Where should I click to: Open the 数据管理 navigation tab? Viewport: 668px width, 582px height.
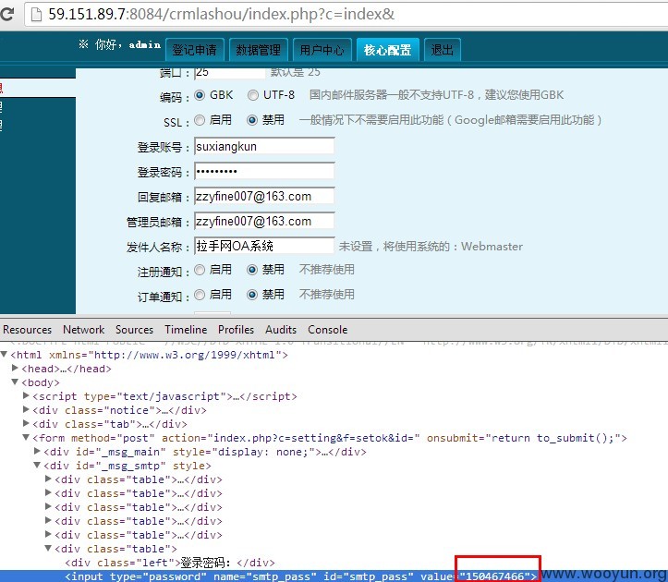click(x=258, y=50)
